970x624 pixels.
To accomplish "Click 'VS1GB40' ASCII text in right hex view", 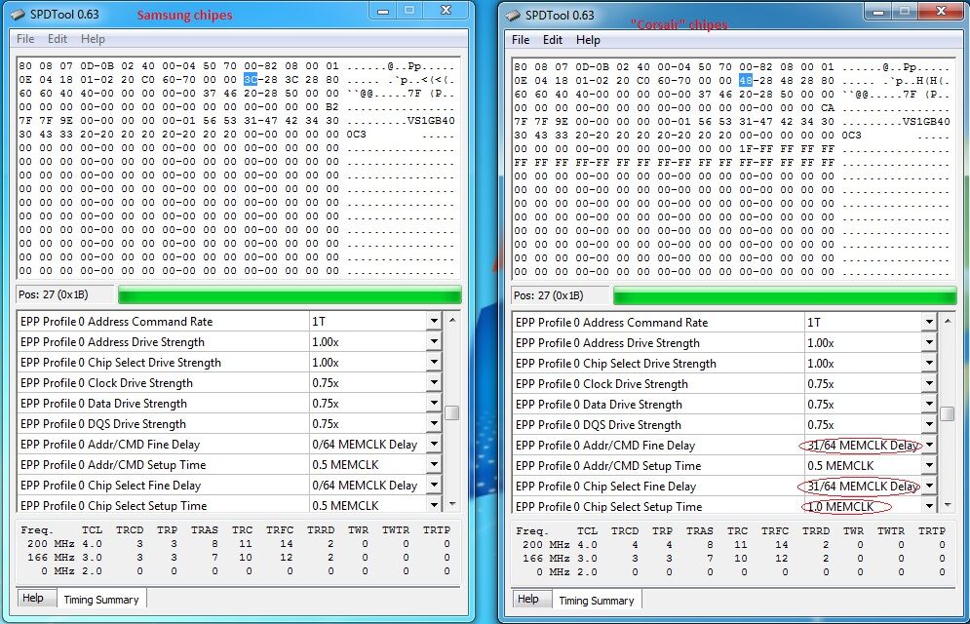I will (926, 122).
